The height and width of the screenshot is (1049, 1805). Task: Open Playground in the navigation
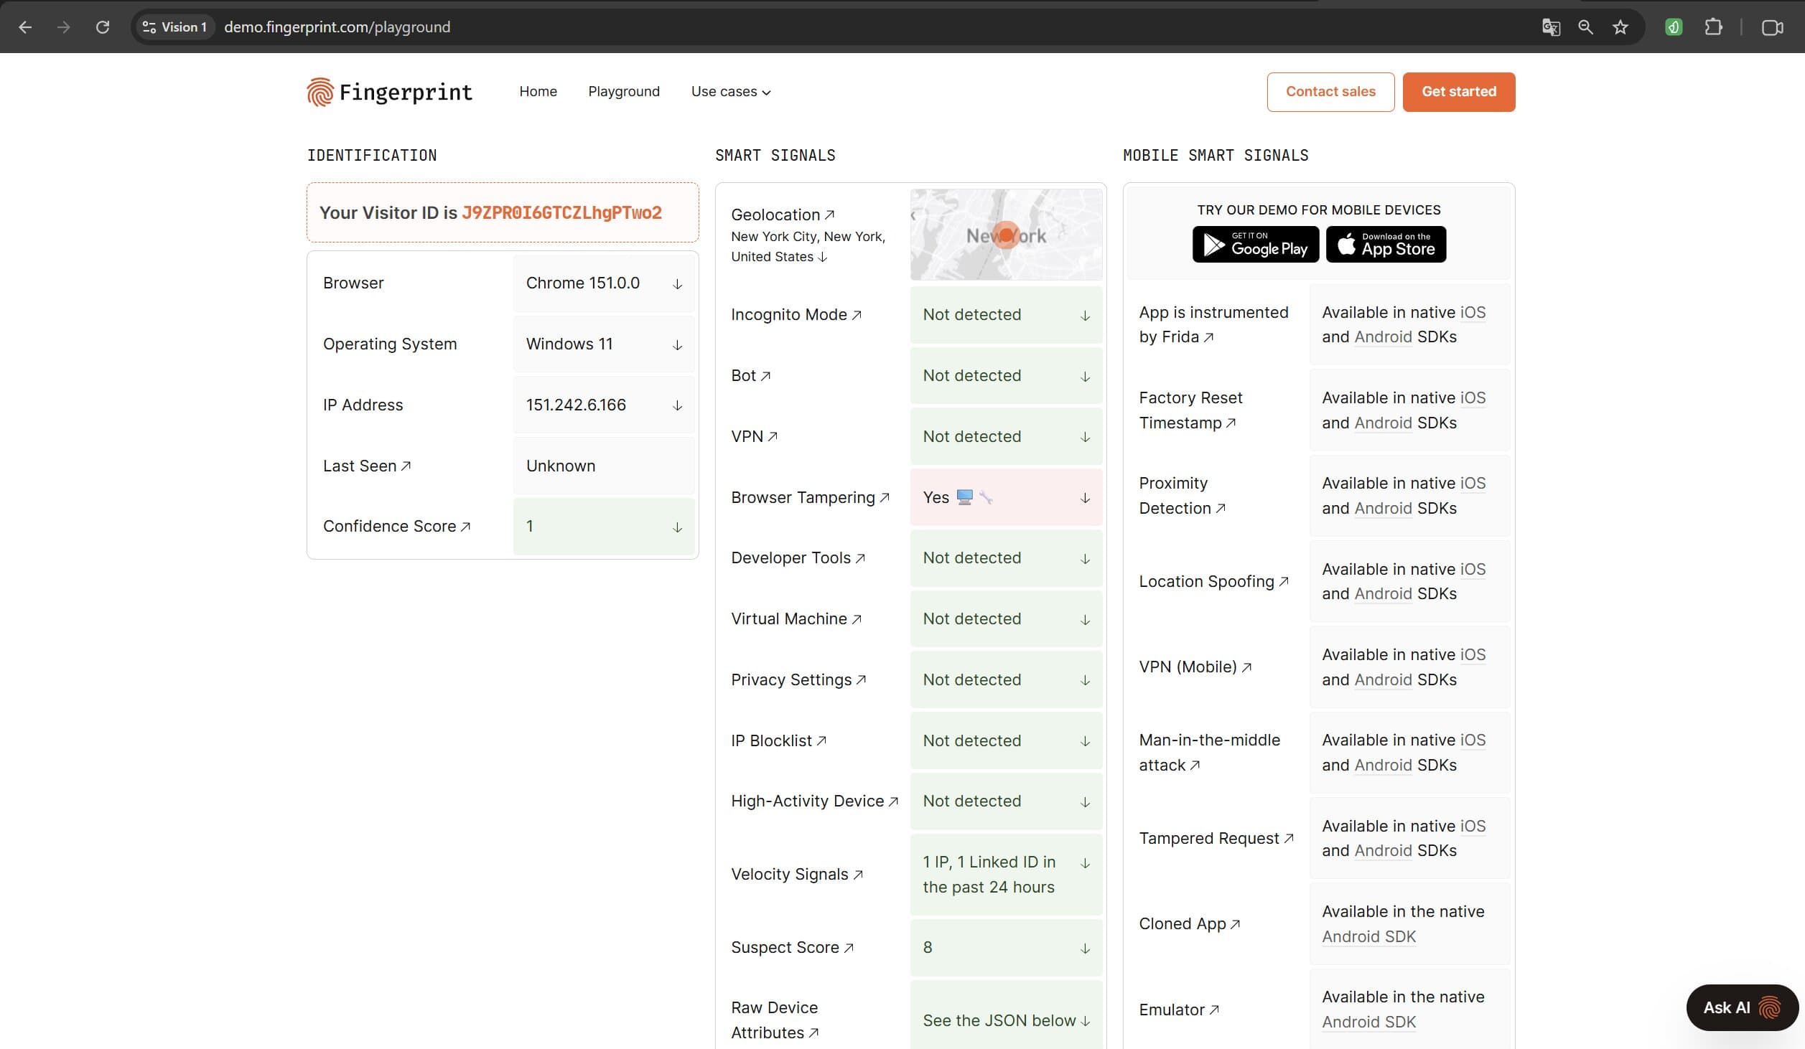(x=624, y=92)
